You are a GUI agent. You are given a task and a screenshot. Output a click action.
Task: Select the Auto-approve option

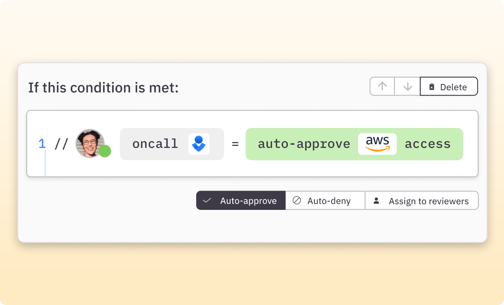pyautogui.click(x=241, y=201)
